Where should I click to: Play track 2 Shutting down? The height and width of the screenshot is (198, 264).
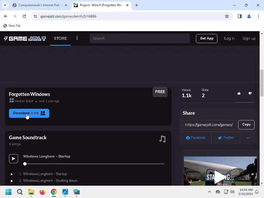[12, 181]
